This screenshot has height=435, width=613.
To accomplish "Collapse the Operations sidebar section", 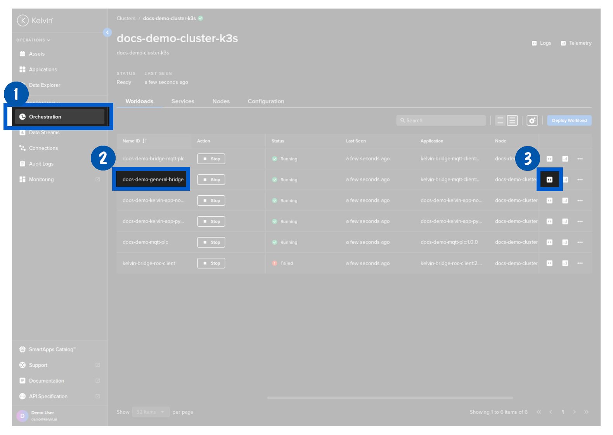I will click(33, 40).
